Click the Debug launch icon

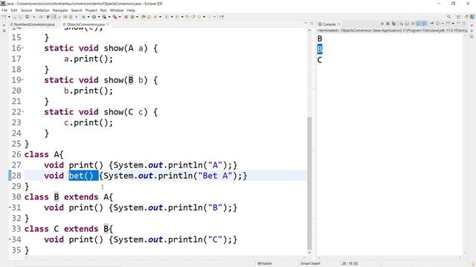[x=84, y=17]
